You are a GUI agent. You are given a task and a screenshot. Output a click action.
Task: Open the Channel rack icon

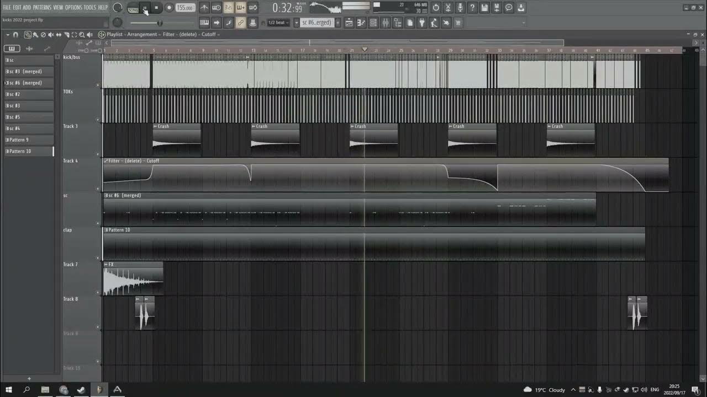373,23
